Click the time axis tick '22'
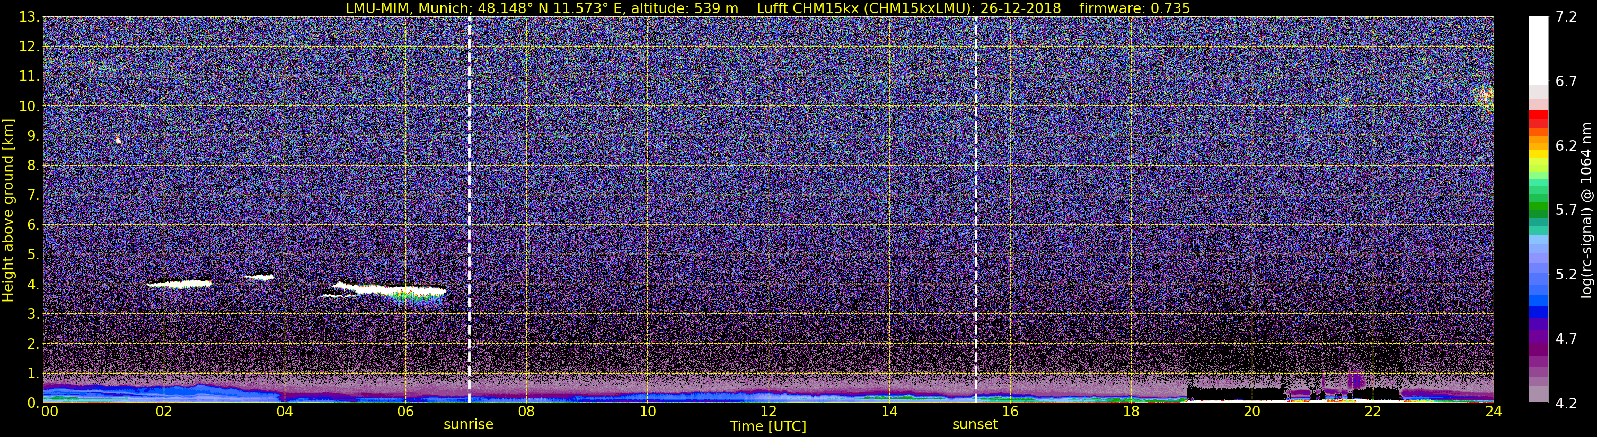This screenshot has height=437, width=1597. [1373, 412]
